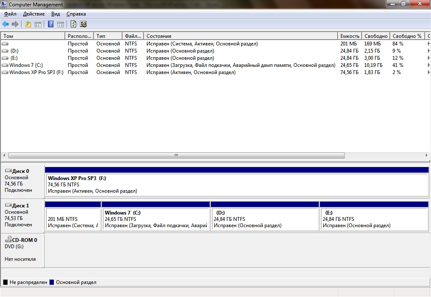Click capacity cell 74,56 ГБ in list
431x297 pixels.
click(349, 72)
